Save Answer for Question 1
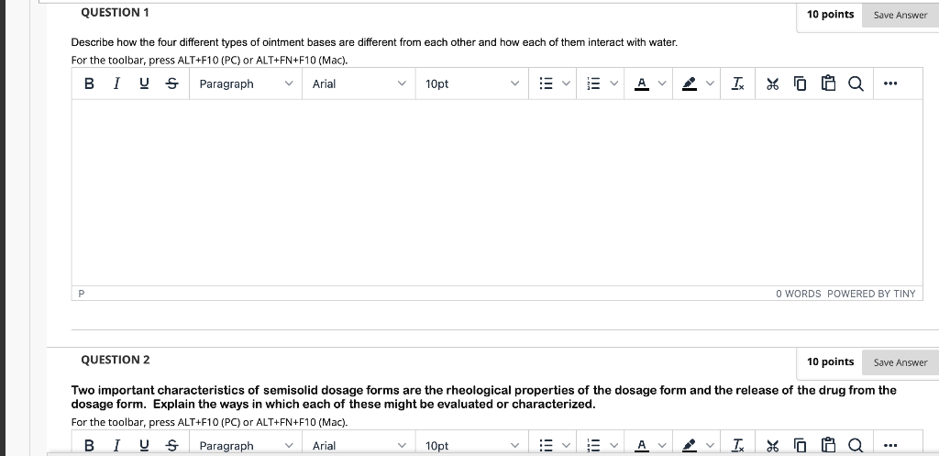The height and width of the screenshot is (456, 939). 900,15
